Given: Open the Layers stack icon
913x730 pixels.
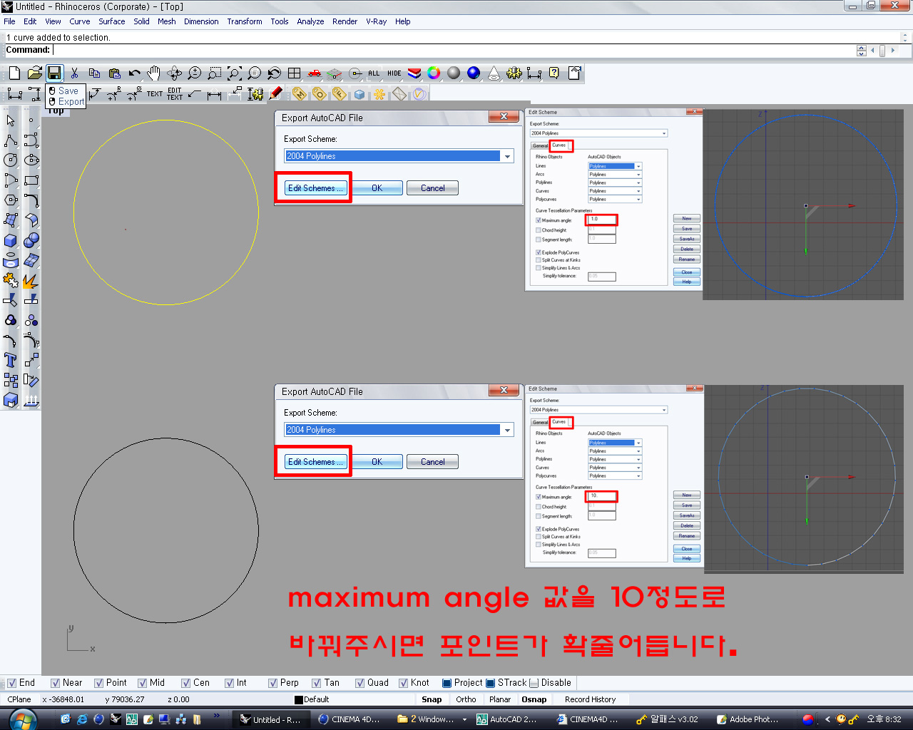Looking at the screenshot, I should [x=414, y=73].
